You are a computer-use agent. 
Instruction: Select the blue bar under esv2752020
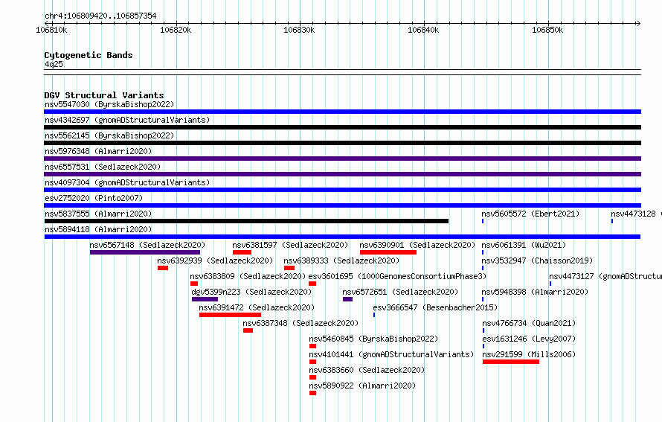click(342, 205)
